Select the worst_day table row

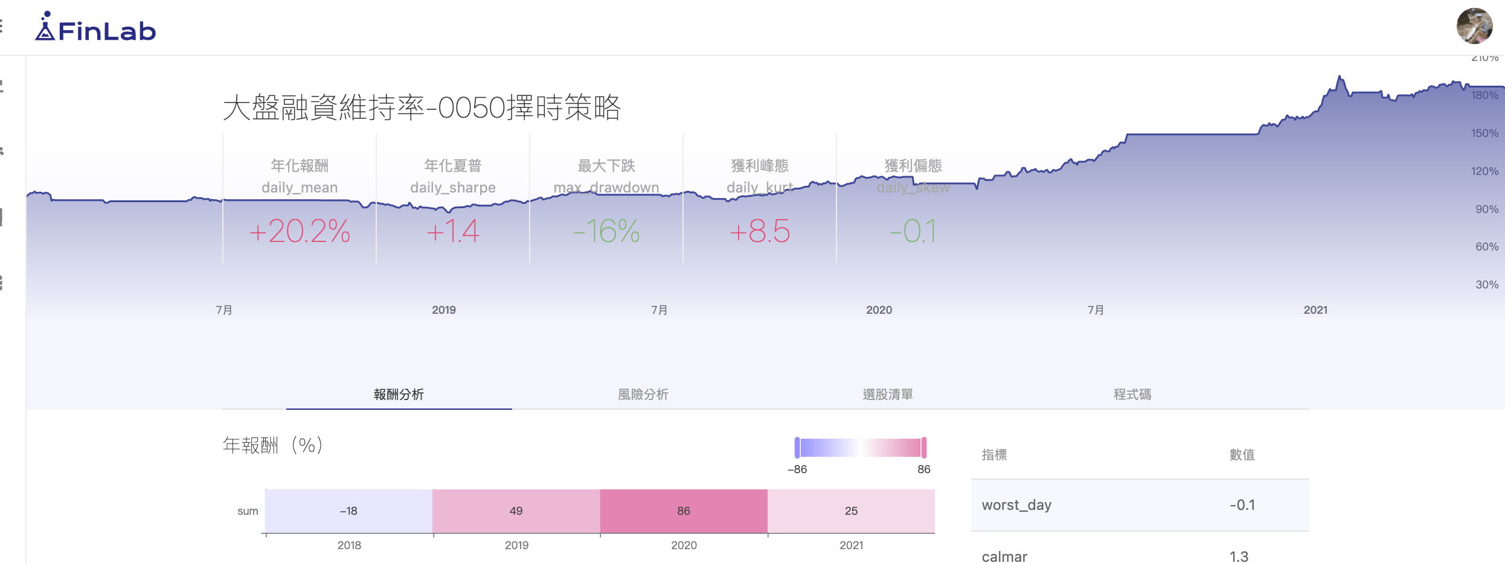point(1139,505)
